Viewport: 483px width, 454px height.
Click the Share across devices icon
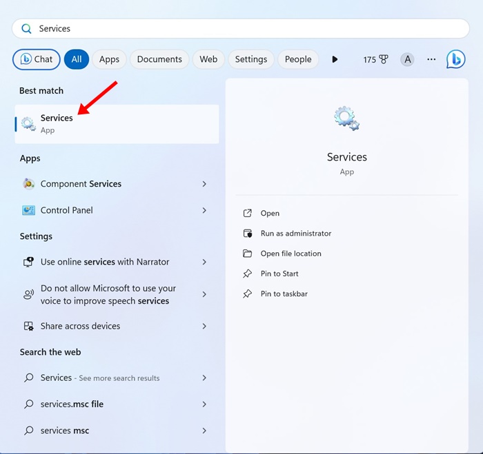[x=29, y=326]
